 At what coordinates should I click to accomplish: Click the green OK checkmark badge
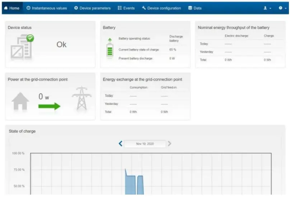click(x=30, y=38)
